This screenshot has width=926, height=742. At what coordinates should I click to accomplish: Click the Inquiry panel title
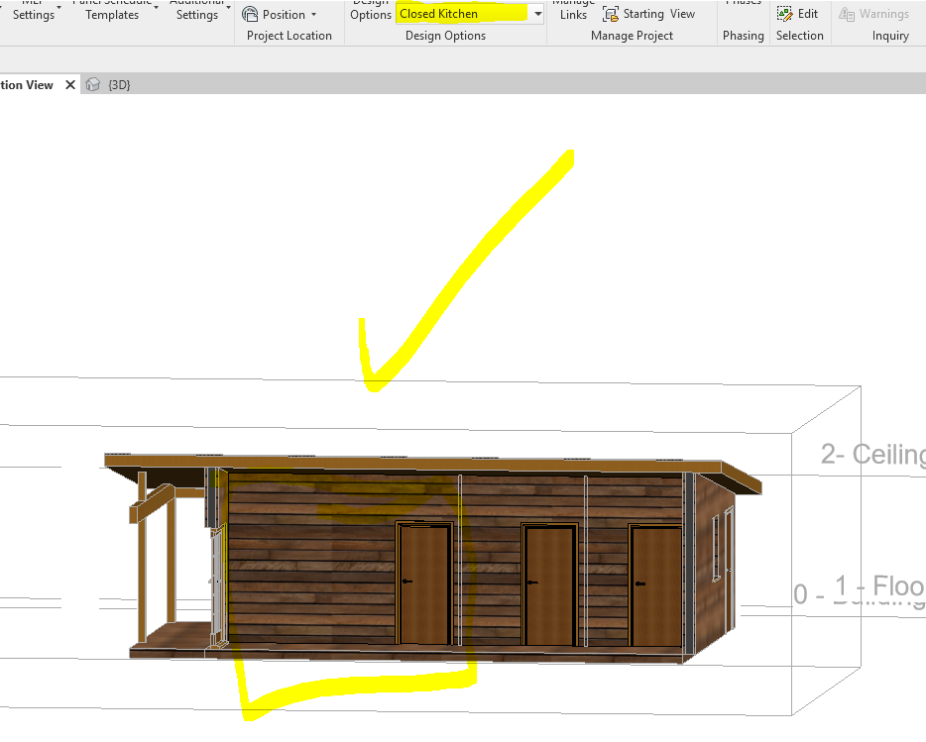(x=890, y=36)
